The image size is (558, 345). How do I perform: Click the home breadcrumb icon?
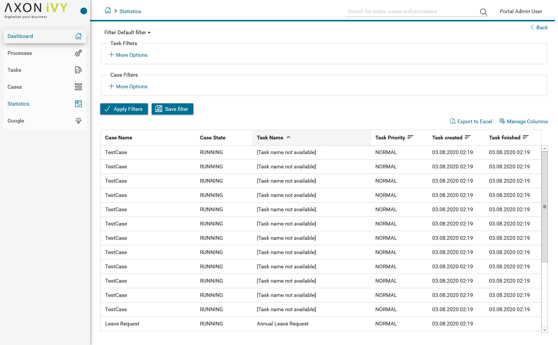[108, 11]
